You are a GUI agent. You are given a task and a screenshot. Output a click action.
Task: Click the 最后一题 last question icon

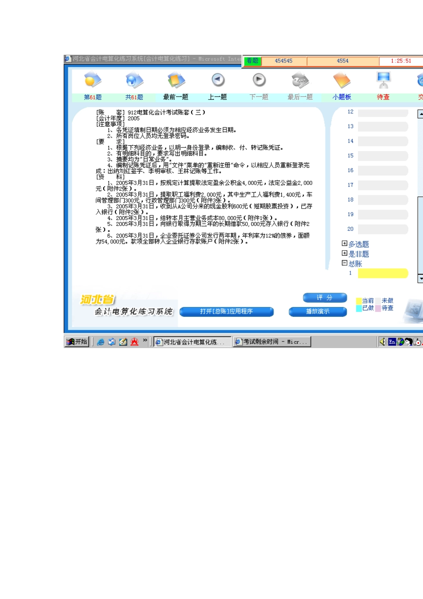(300, 80)
